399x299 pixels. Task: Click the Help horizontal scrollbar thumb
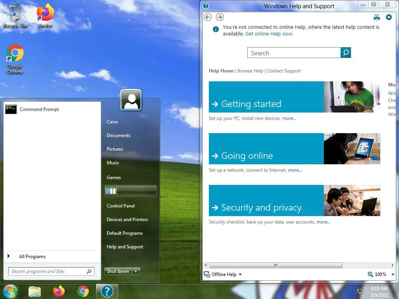(276, 265)
